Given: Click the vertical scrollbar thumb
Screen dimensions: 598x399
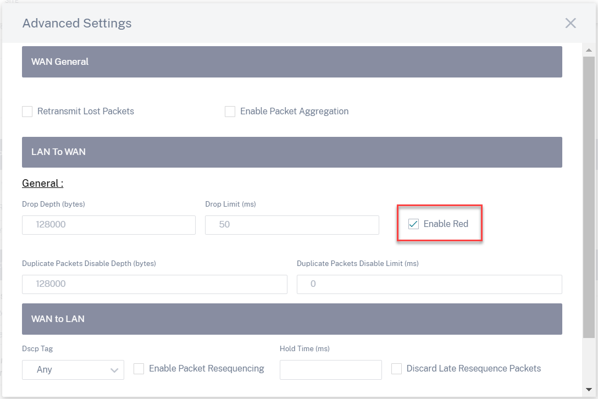Looking at the screenshot, I should [x=589, y=197].
